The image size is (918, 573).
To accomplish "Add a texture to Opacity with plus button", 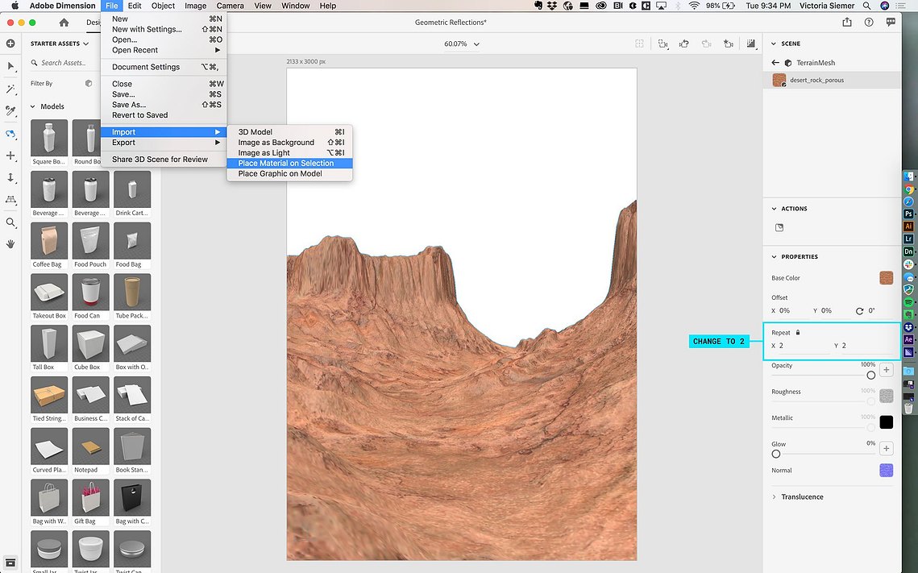I will (887, 370).
